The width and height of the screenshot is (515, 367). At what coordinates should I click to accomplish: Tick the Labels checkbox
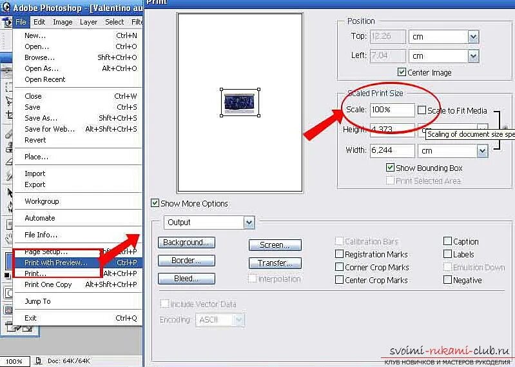point(447,254)
